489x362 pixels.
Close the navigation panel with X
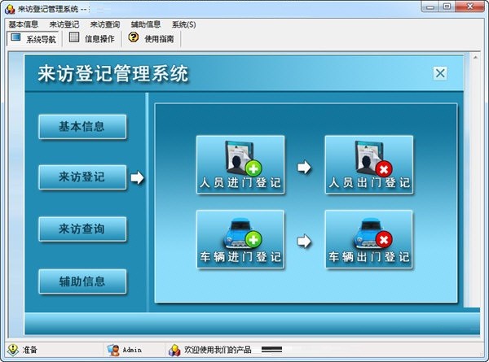point(440,73)
